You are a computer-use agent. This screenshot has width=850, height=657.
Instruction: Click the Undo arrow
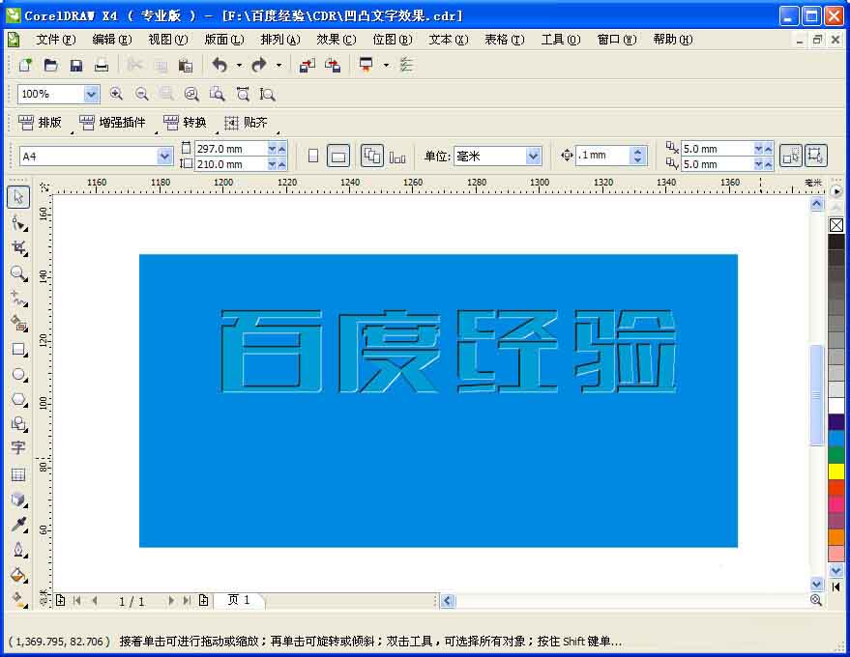220,65
